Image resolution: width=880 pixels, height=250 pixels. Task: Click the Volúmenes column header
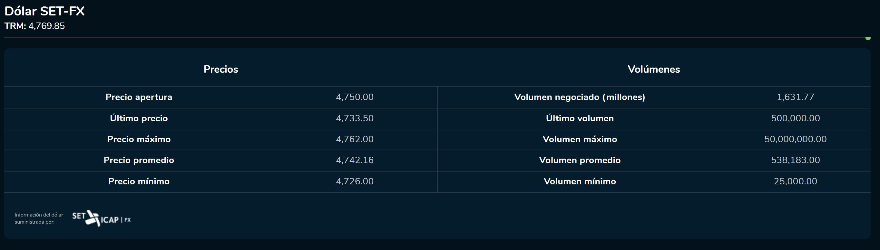point(653,69)
